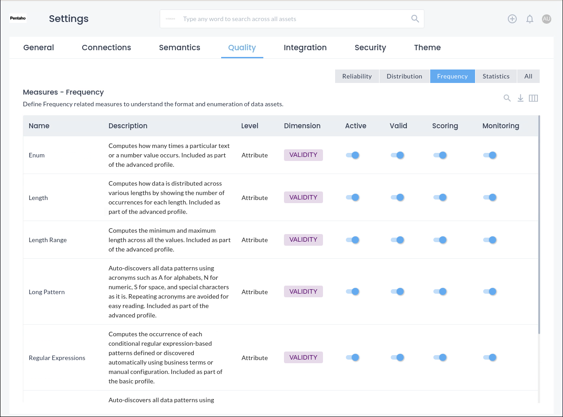Toggle Valid switch for Long Pattern
Screen dimensions: 563x417
[397, 291]
